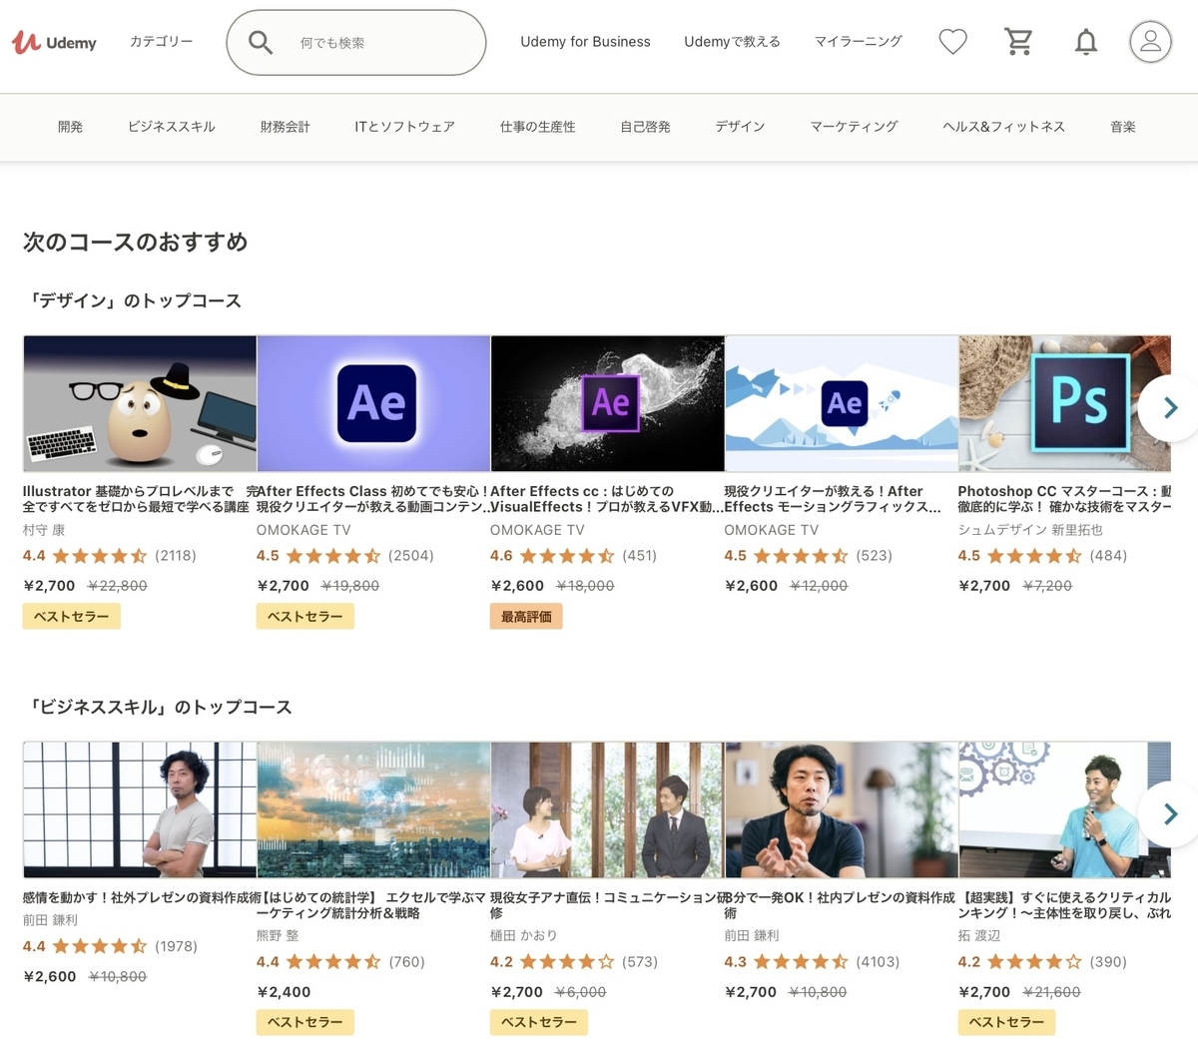
Task: Open the shopping cart icon
Action: click(x=1018, y=41)
